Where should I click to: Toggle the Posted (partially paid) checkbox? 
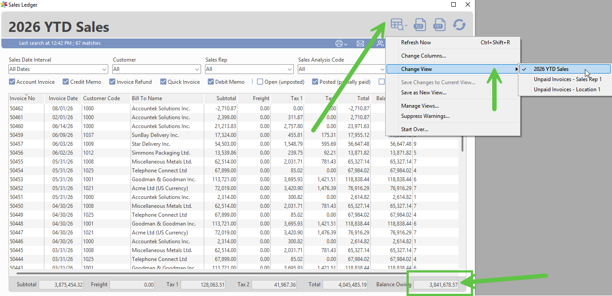click(x=315, y=82)
